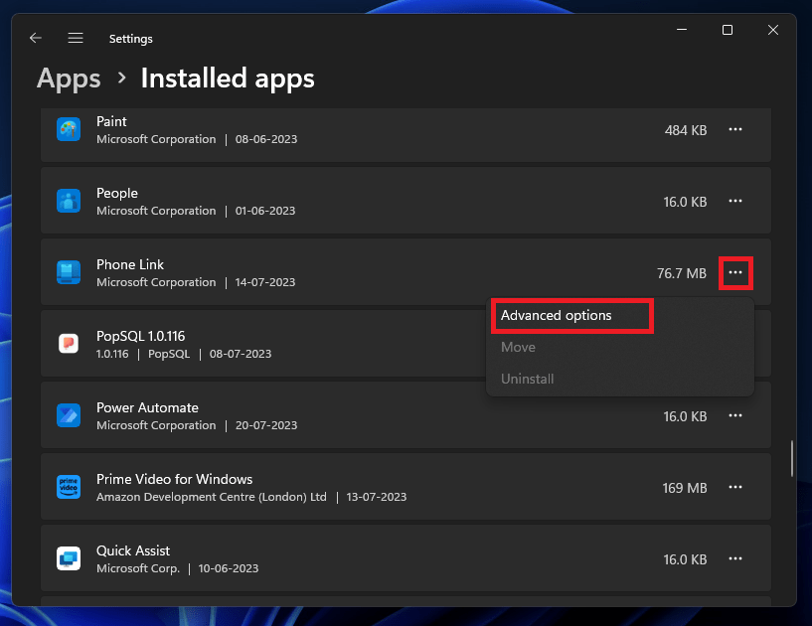Open the three-dot menu for Phone Link
812x626 pixels.
pyautogui.click(x=735, y=272)
